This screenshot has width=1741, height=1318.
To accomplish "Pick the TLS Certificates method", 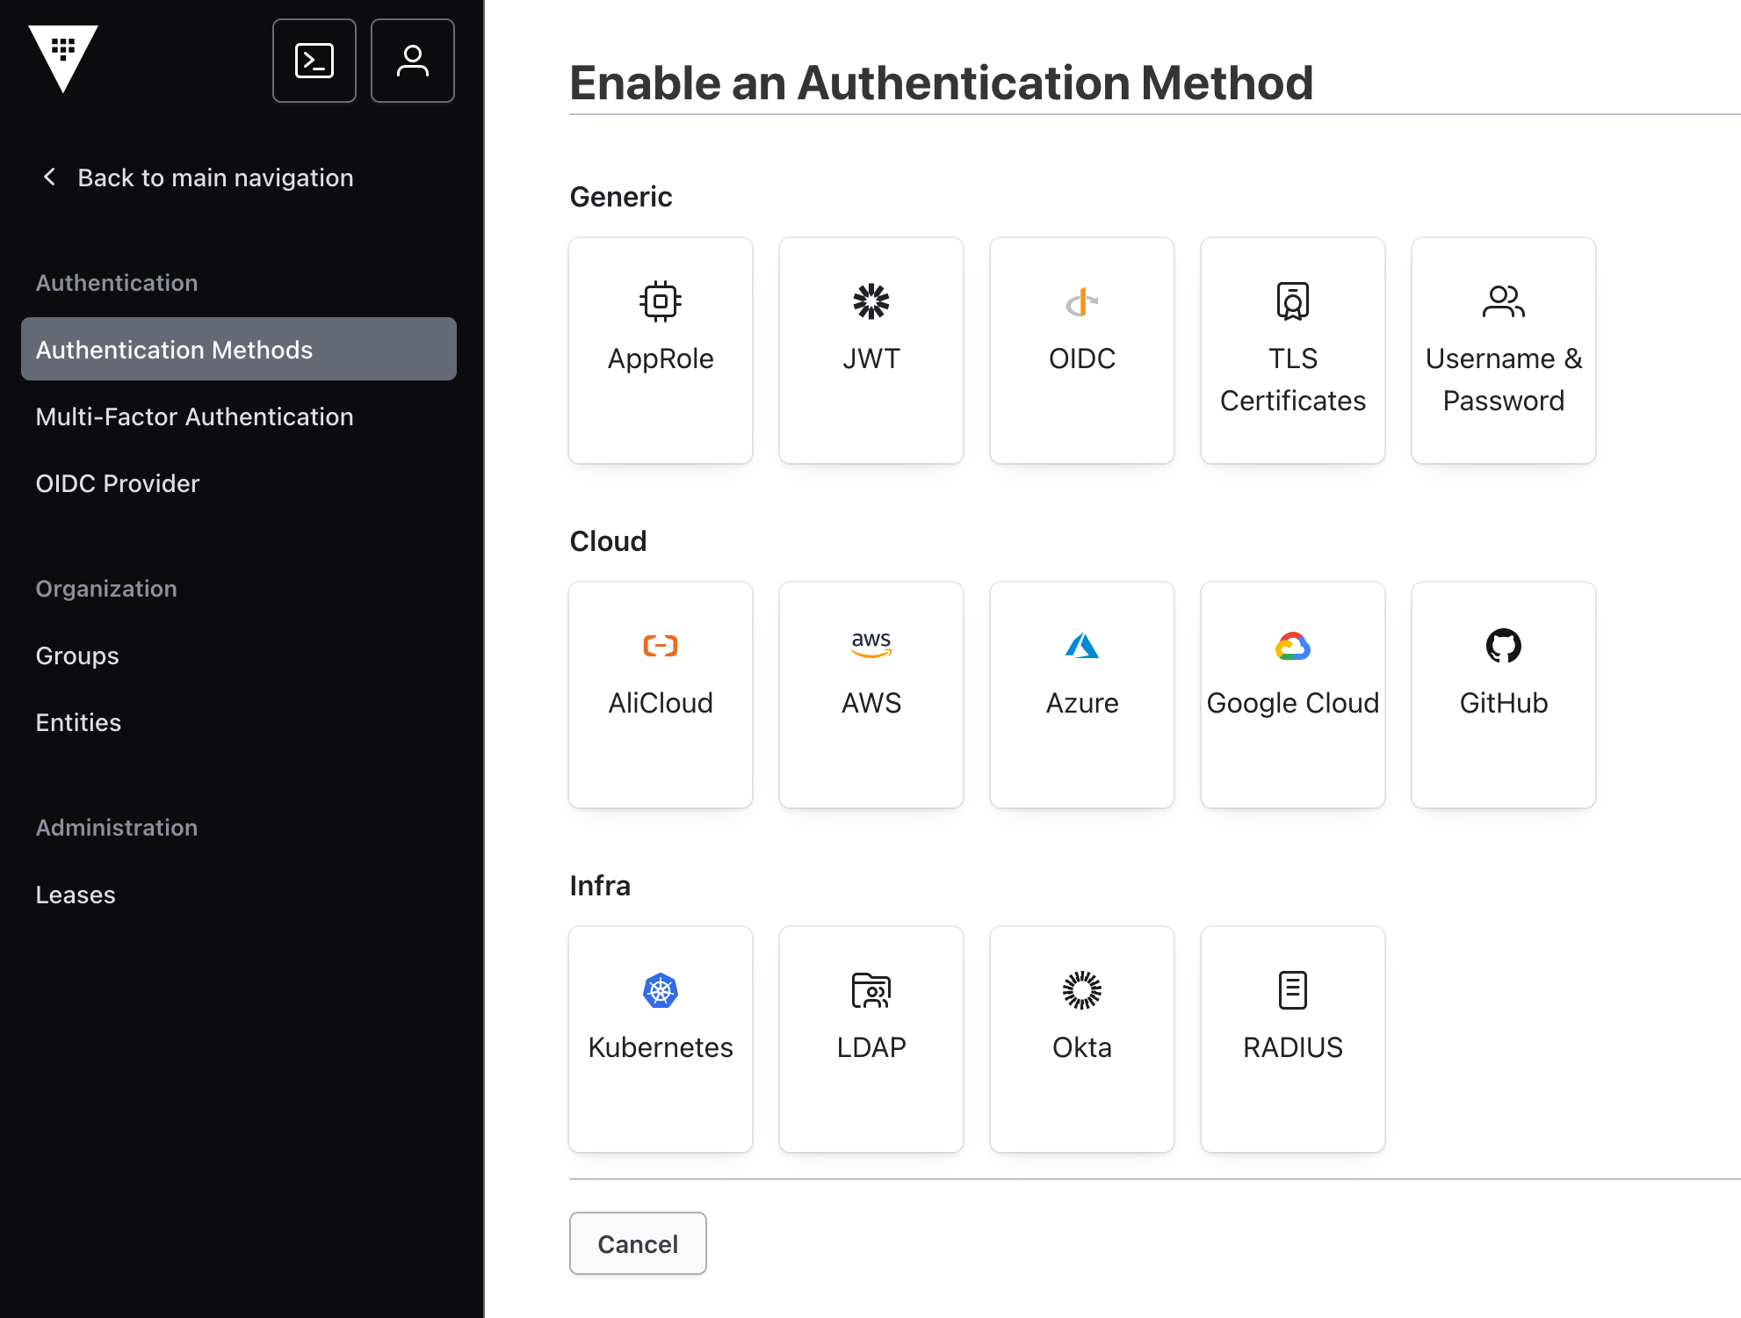I will (1292, 350).
